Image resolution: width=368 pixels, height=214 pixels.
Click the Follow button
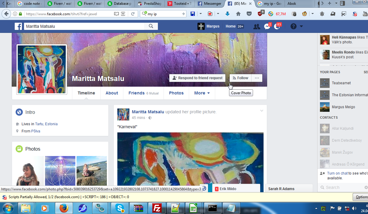pos(240,78)
